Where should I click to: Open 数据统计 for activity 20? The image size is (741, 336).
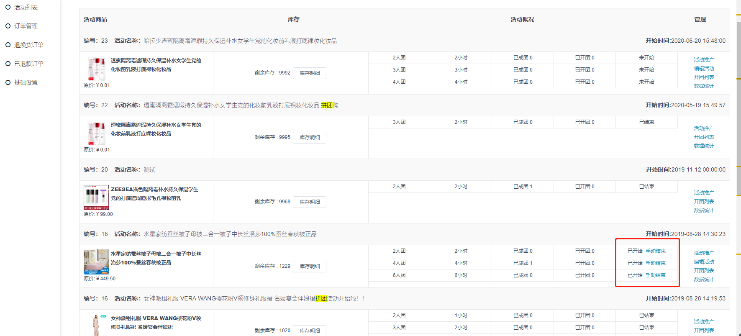[704, 210]
